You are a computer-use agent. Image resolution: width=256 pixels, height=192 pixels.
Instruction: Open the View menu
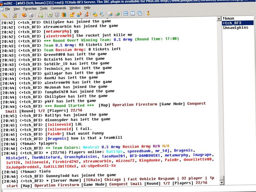click(x=17, y=9)
